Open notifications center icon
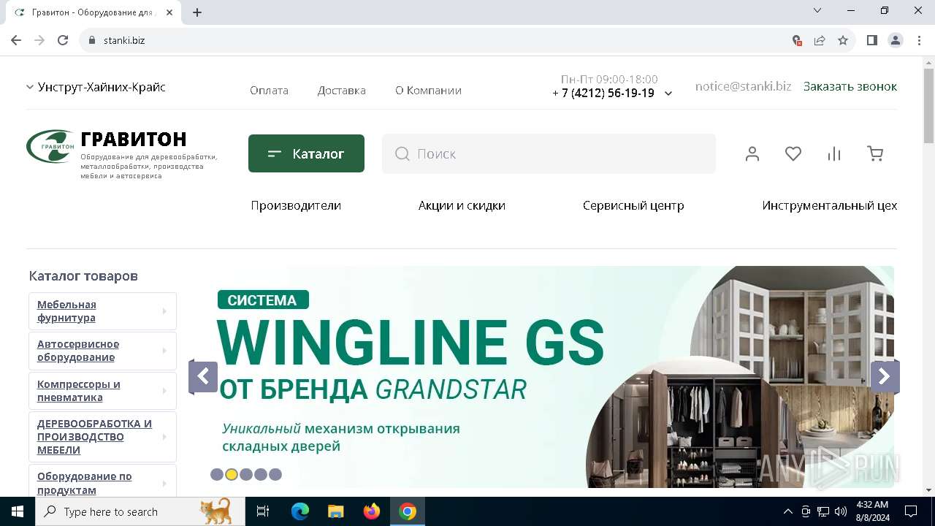The image size is (935, 526). pyautogui.click(x=911, y=511)
